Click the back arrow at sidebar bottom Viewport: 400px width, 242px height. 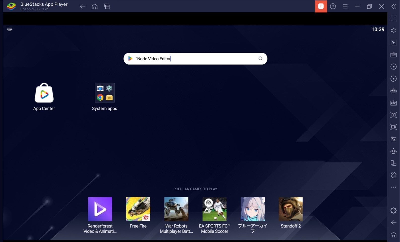pyautogui.click(x=393, y=222)
